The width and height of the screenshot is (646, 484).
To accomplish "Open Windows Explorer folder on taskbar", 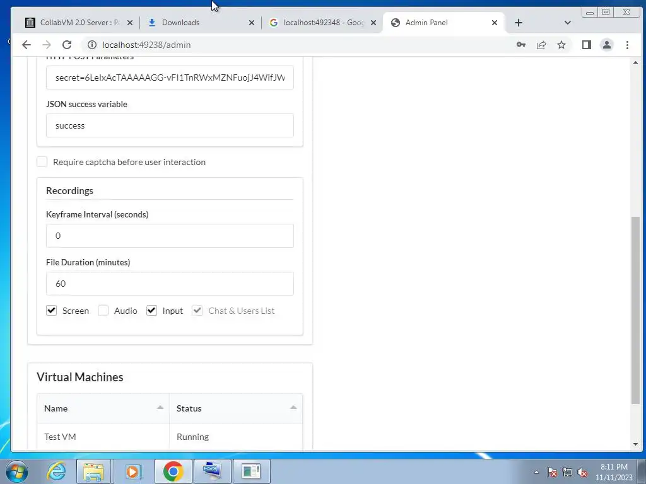I will (93, 471).
